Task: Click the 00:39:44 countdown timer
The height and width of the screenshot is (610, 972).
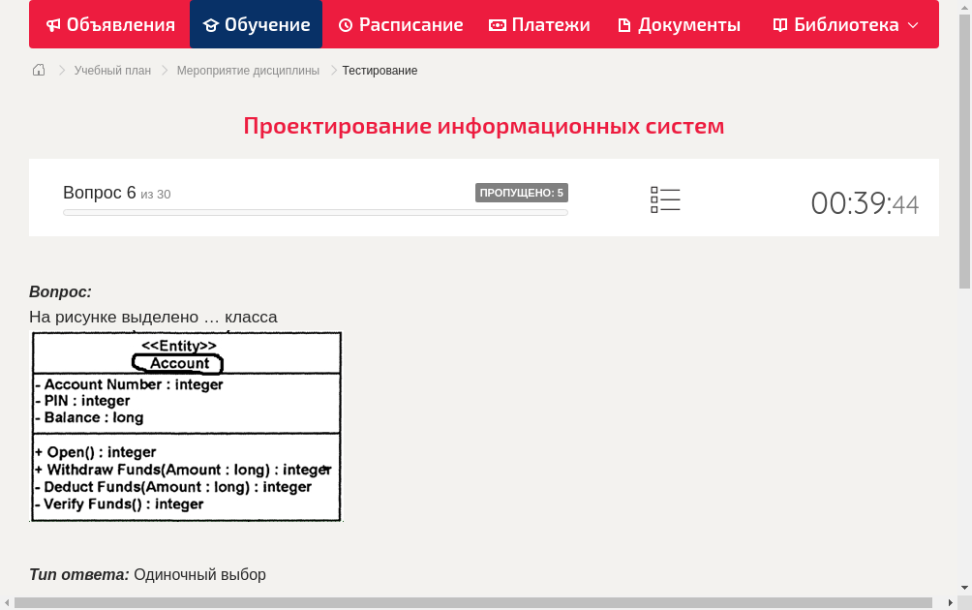Action: tap(865, 200)
